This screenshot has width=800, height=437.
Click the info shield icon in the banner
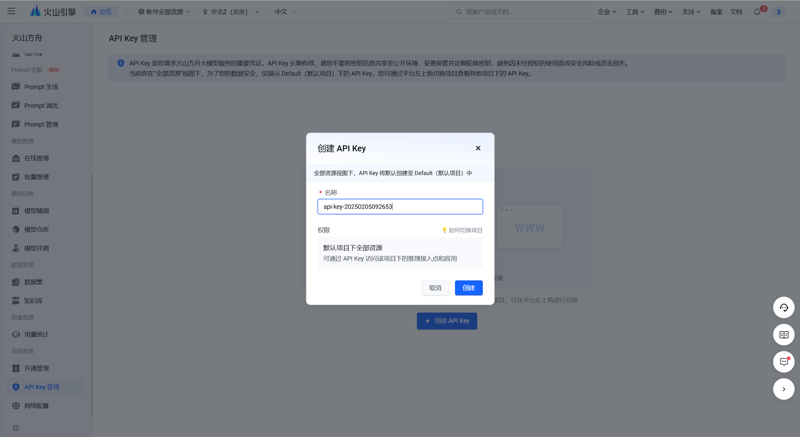(121, 63)
